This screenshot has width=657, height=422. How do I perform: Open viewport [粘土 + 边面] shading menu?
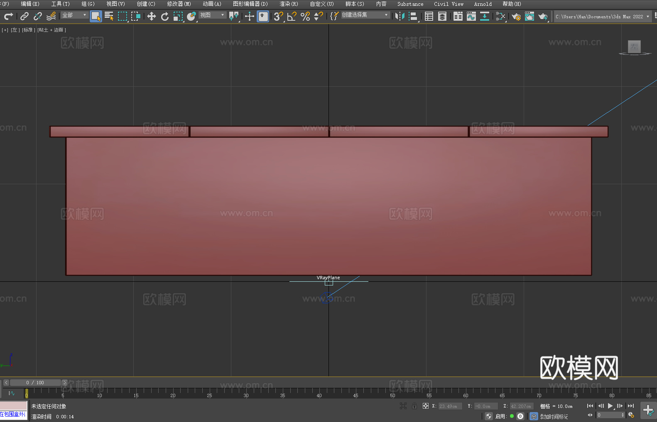pyautogui.click(x=51, y=30)
